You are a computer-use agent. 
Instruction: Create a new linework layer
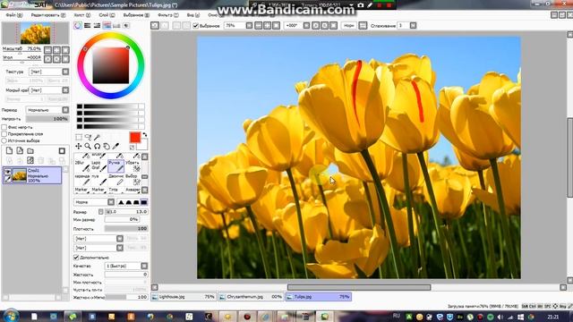tap(20, 151)
